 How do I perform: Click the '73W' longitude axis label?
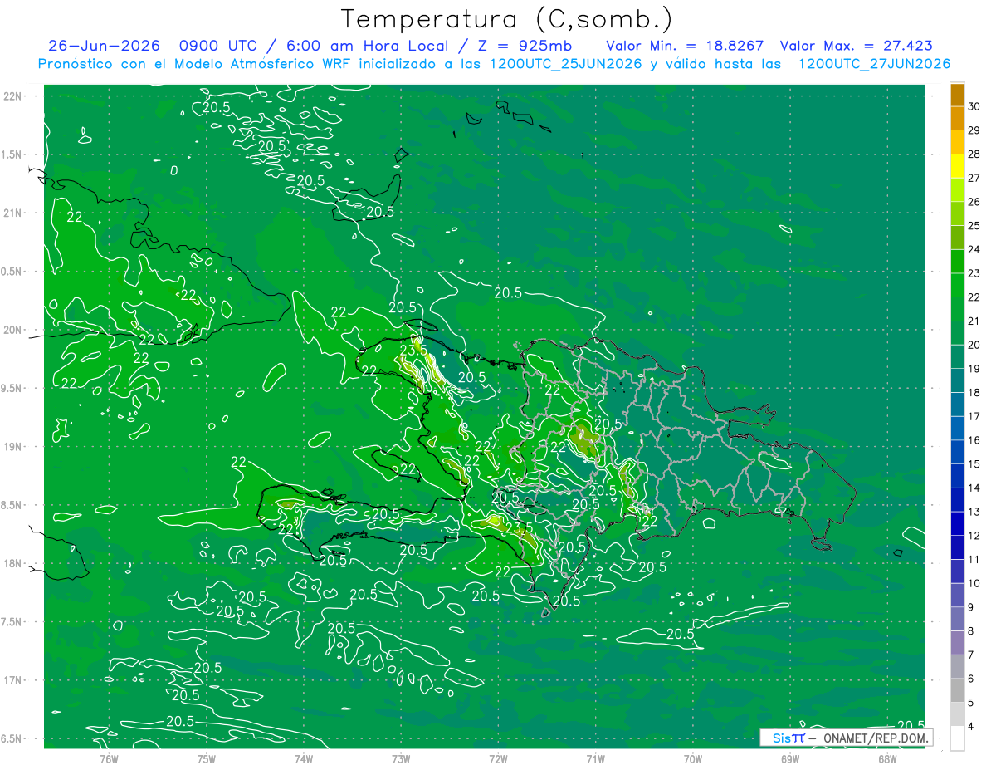[401, 758]
